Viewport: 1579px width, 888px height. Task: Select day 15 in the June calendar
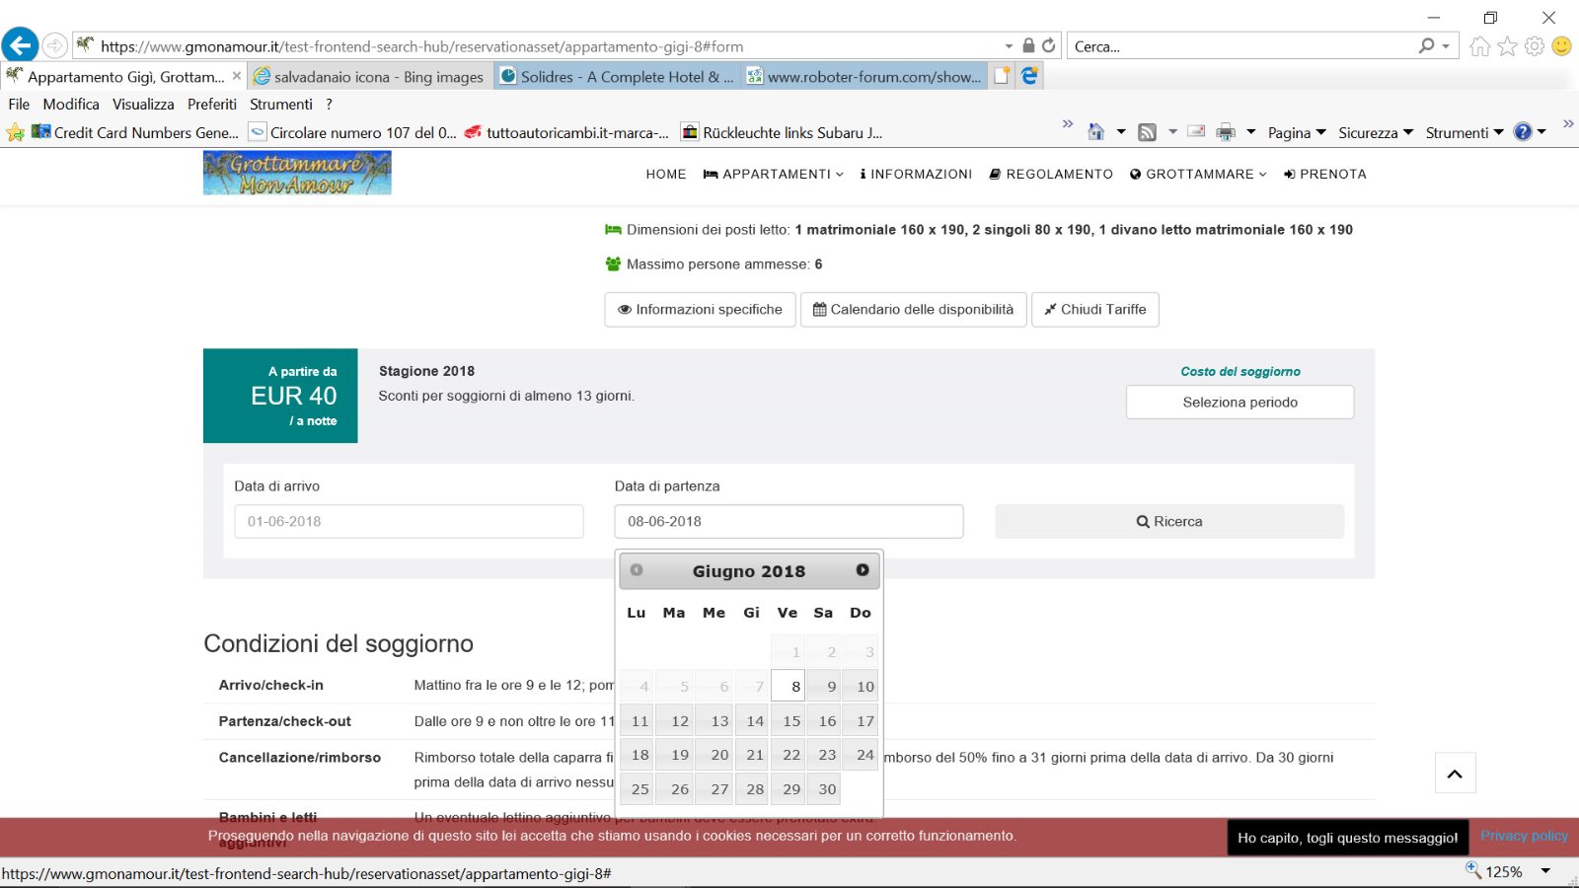(790, 721)
